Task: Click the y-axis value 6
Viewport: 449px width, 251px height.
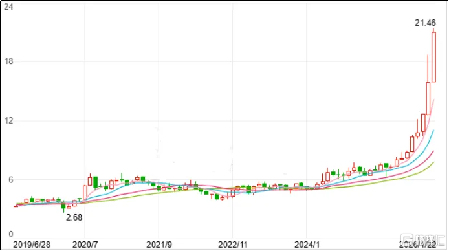Action: coord(10,180)
